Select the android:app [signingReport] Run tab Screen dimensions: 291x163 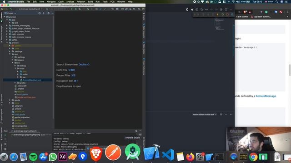pos(25,131)
